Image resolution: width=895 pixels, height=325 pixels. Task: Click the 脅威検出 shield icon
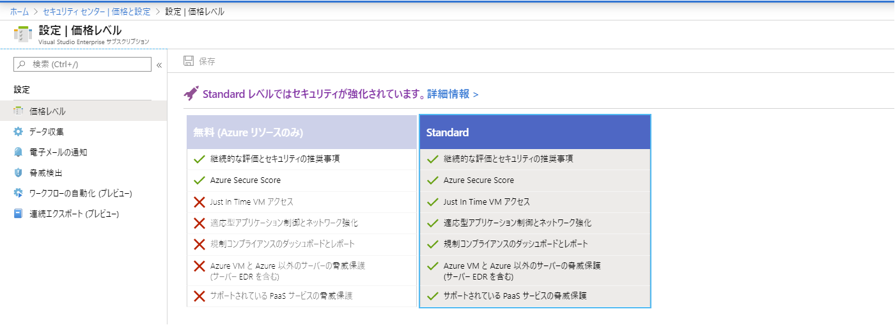pos(19,173)
